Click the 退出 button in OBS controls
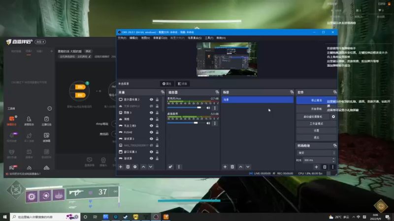The height and width of the screenshot is (221, 394). [x=316, y=138]
